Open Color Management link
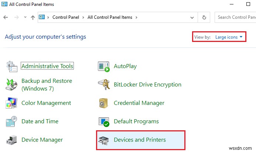This screenshot has height=152, width=256. [46, 103]
